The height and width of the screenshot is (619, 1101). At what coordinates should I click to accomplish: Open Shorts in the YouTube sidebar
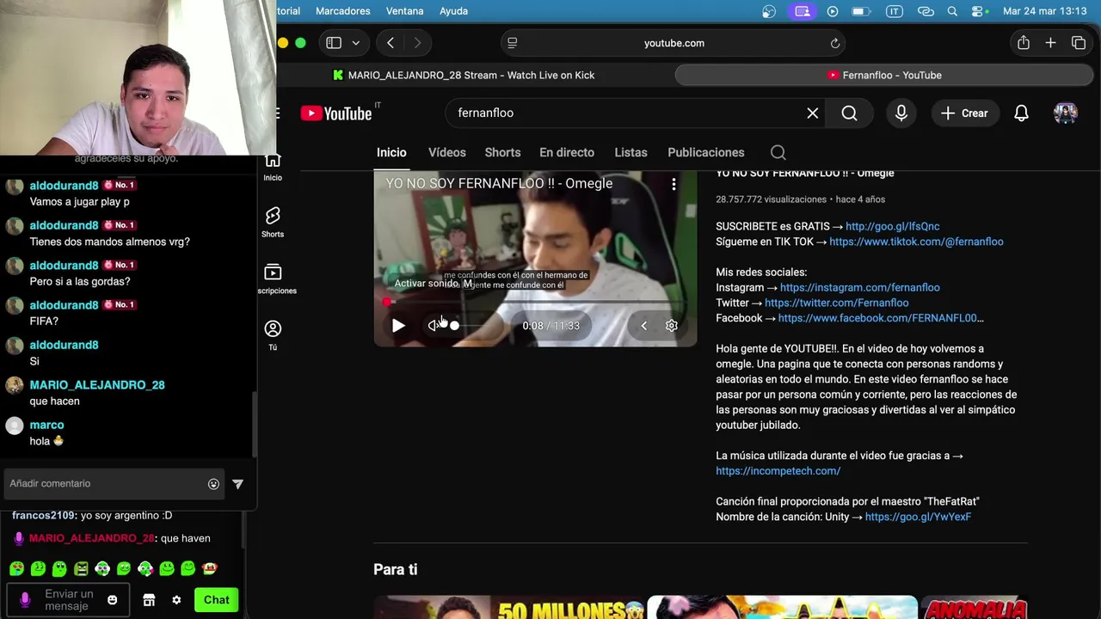point(273,222)
